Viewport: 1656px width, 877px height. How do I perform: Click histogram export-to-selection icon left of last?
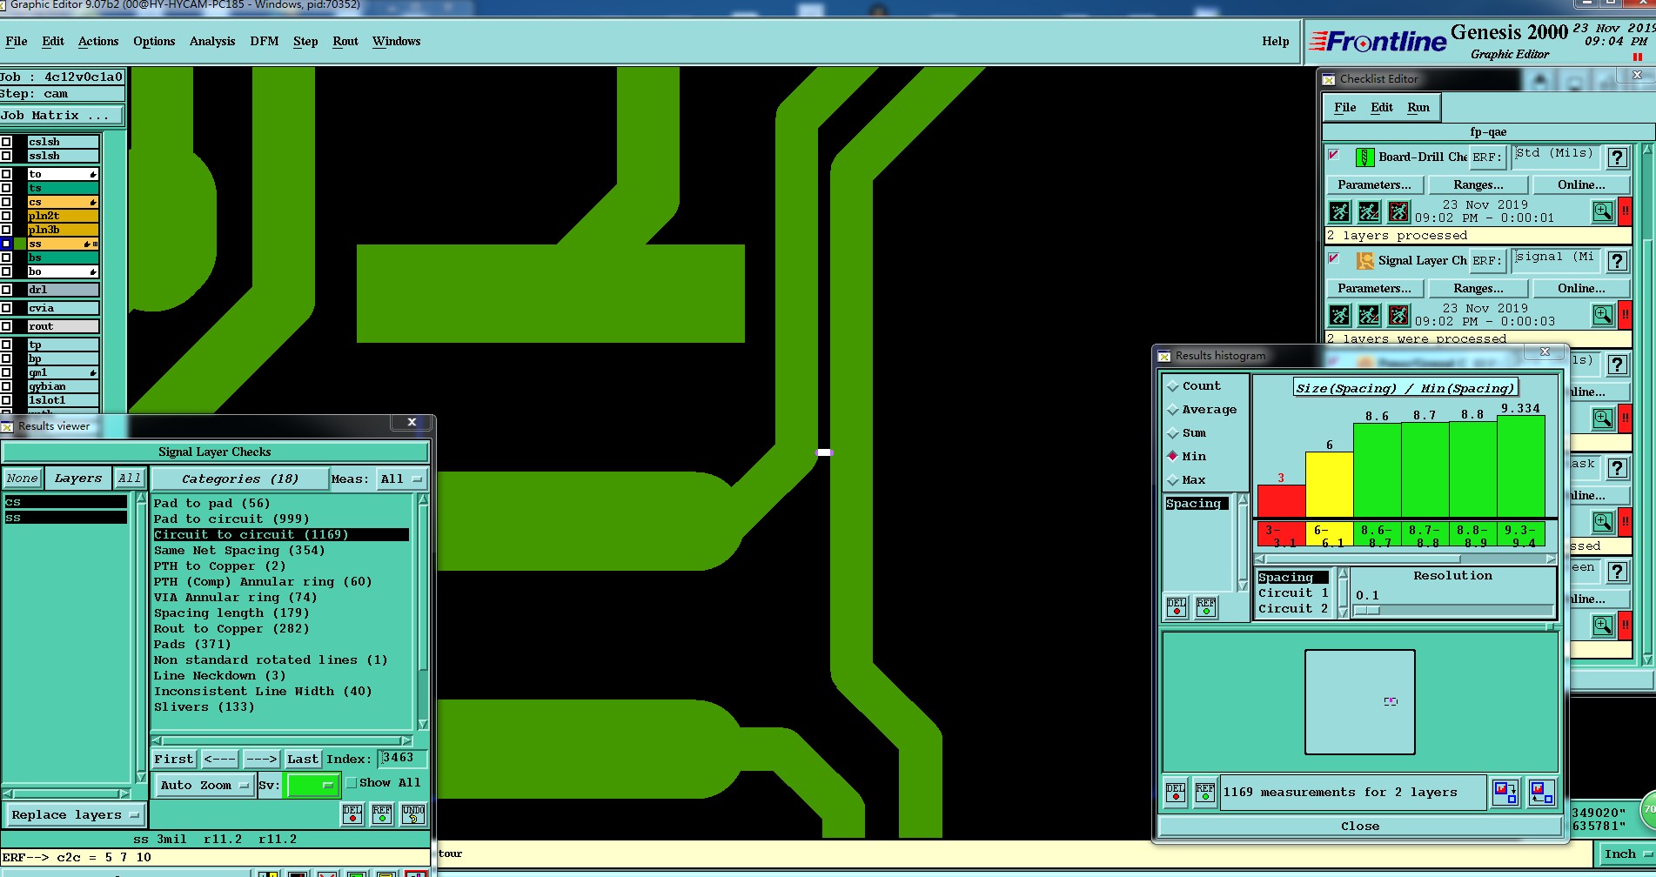[1505, 792]
